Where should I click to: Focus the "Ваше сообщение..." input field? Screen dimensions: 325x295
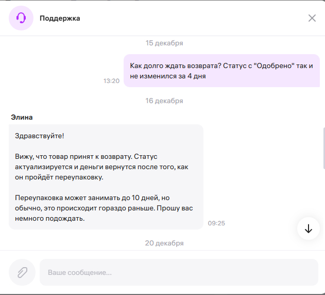pyautogui.click(x=179, y=272)
